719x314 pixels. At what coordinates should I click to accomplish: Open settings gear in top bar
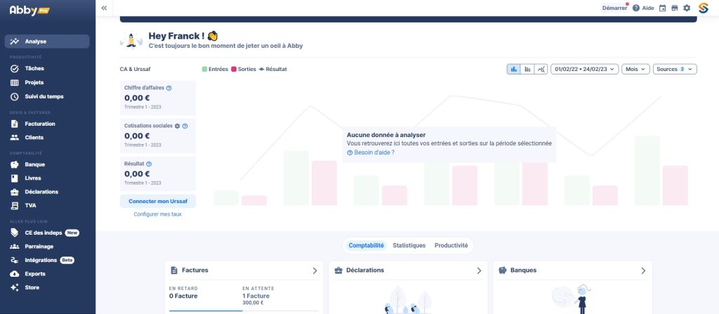point(687,8)
